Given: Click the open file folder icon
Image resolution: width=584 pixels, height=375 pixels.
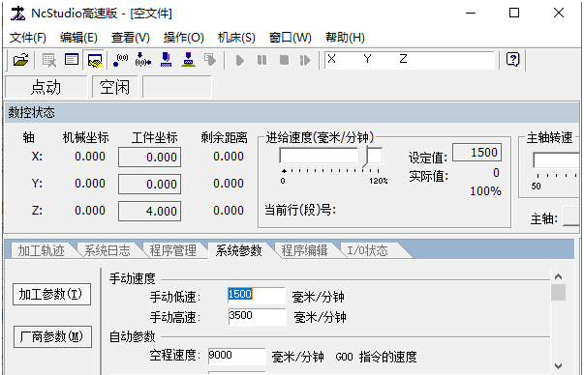Looking at the screenshot, I should tap(21, 60).
